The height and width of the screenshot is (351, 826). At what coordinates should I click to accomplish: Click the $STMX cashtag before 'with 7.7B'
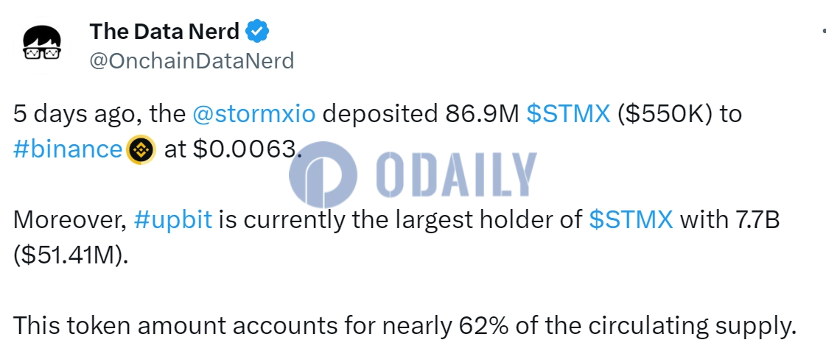click(x=631, y=220)
